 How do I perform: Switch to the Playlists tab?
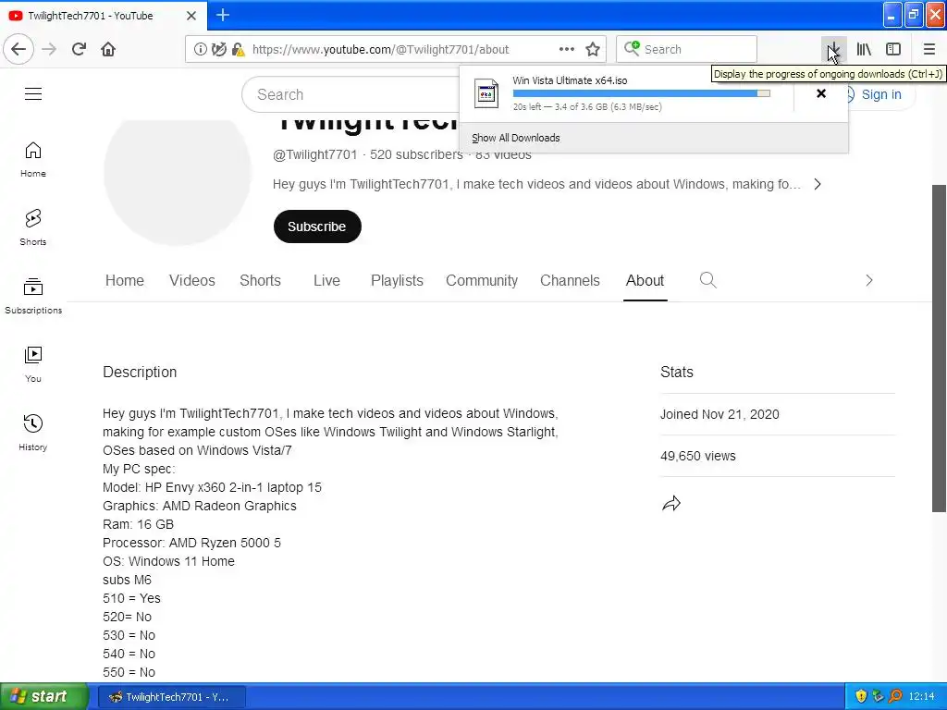click(397, 281)
